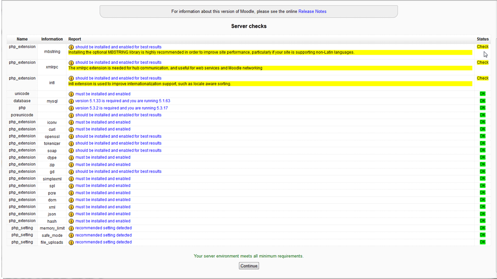Click the info icon in the mbstring row

[x=71, y=47]
